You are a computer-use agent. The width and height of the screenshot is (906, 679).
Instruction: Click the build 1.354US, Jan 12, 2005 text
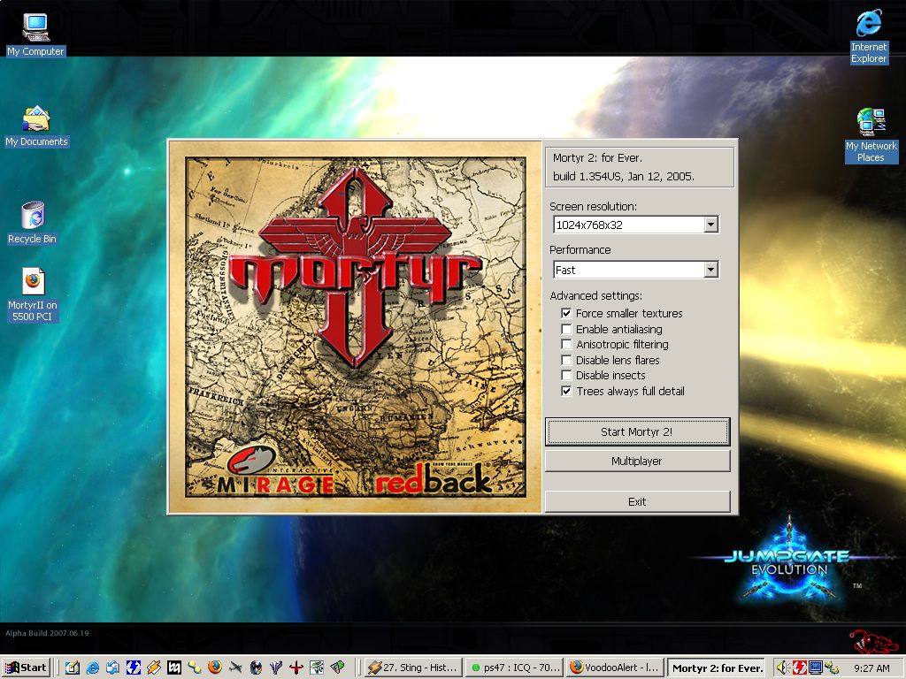624,177
